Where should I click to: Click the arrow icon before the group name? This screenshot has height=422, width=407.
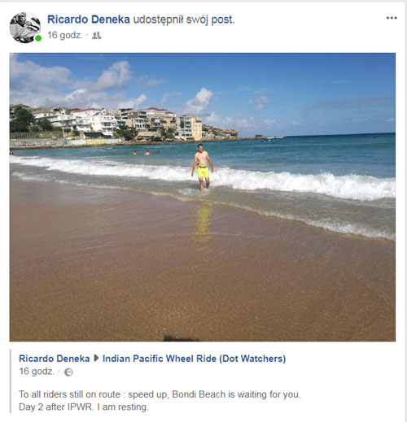96,359
